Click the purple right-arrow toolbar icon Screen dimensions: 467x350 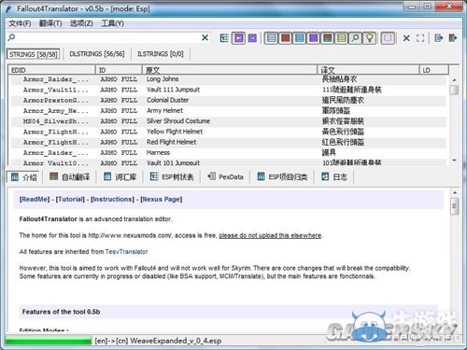click(x=252, y=38)
